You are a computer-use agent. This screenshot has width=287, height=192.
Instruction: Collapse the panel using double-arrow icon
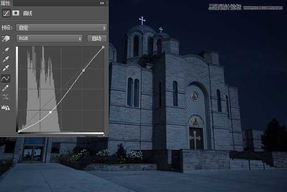click(x=102, y=3)
